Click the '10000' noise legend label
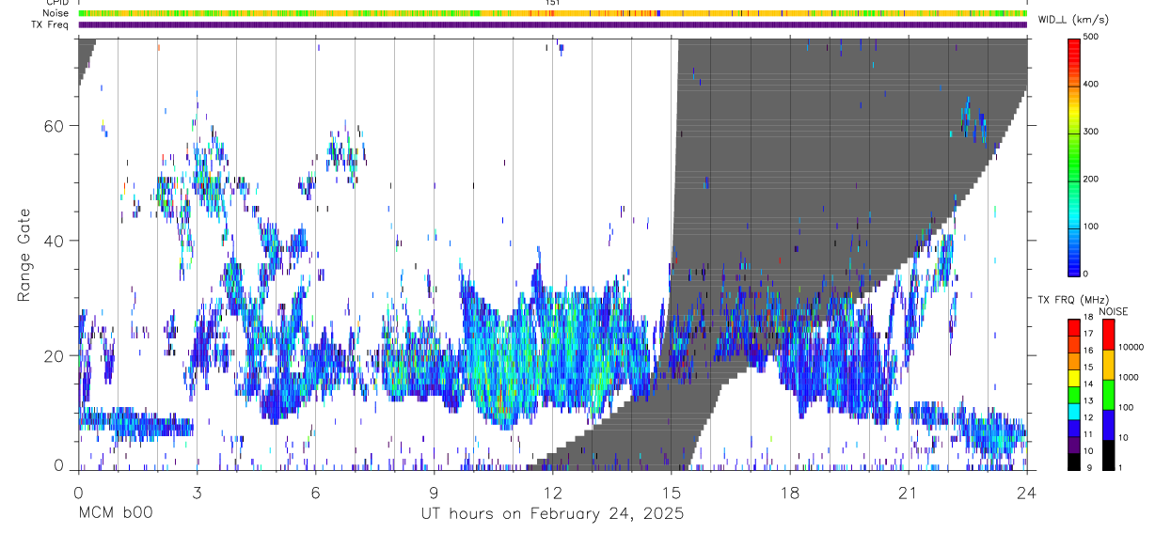This screenshot has height=533, width=1155. [x=1132, y=347]
